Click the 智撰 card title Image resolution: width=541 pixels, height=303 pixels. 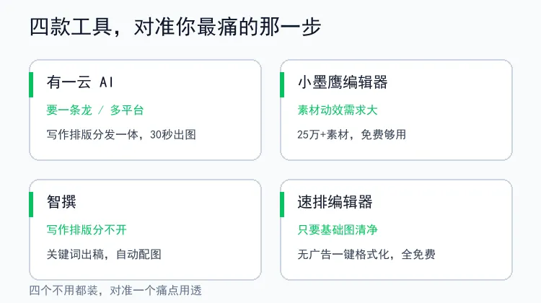61,202
